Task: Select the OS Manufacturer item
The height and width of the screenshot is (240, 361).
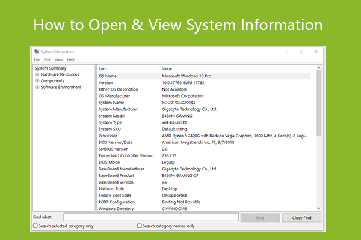Action: pos(114,96)
